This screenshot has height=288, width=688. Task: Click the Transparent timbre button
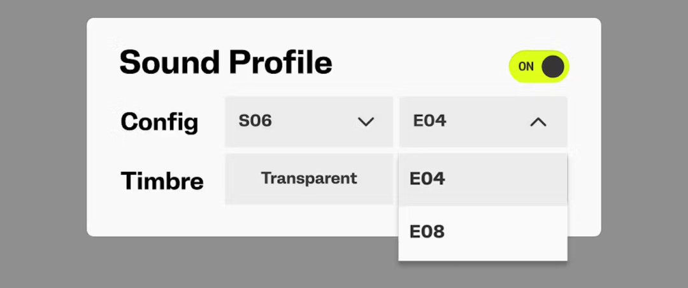(x=309, y=179)
